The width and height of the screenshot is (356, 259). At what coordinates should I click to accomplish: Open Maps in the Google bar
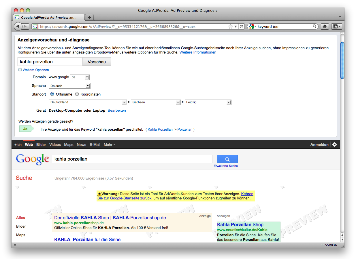[x=69, y=144]
